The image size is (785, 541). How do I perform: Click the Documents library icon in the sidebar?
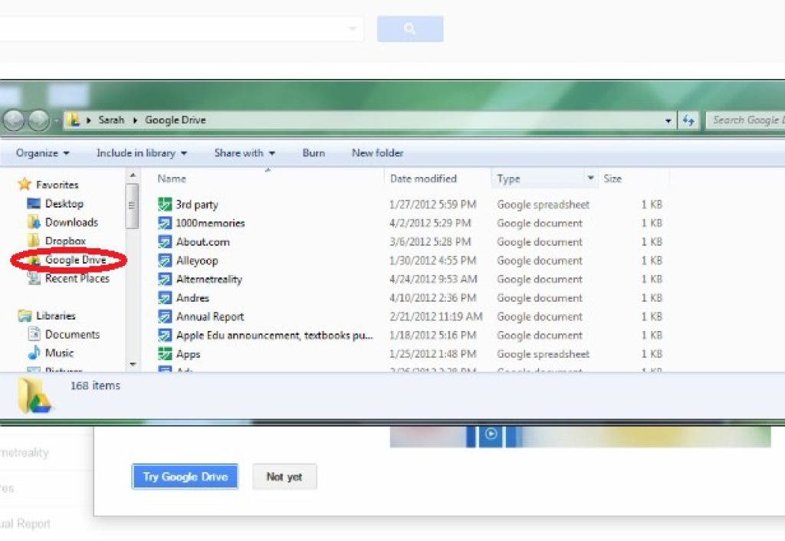coord(34,334)
